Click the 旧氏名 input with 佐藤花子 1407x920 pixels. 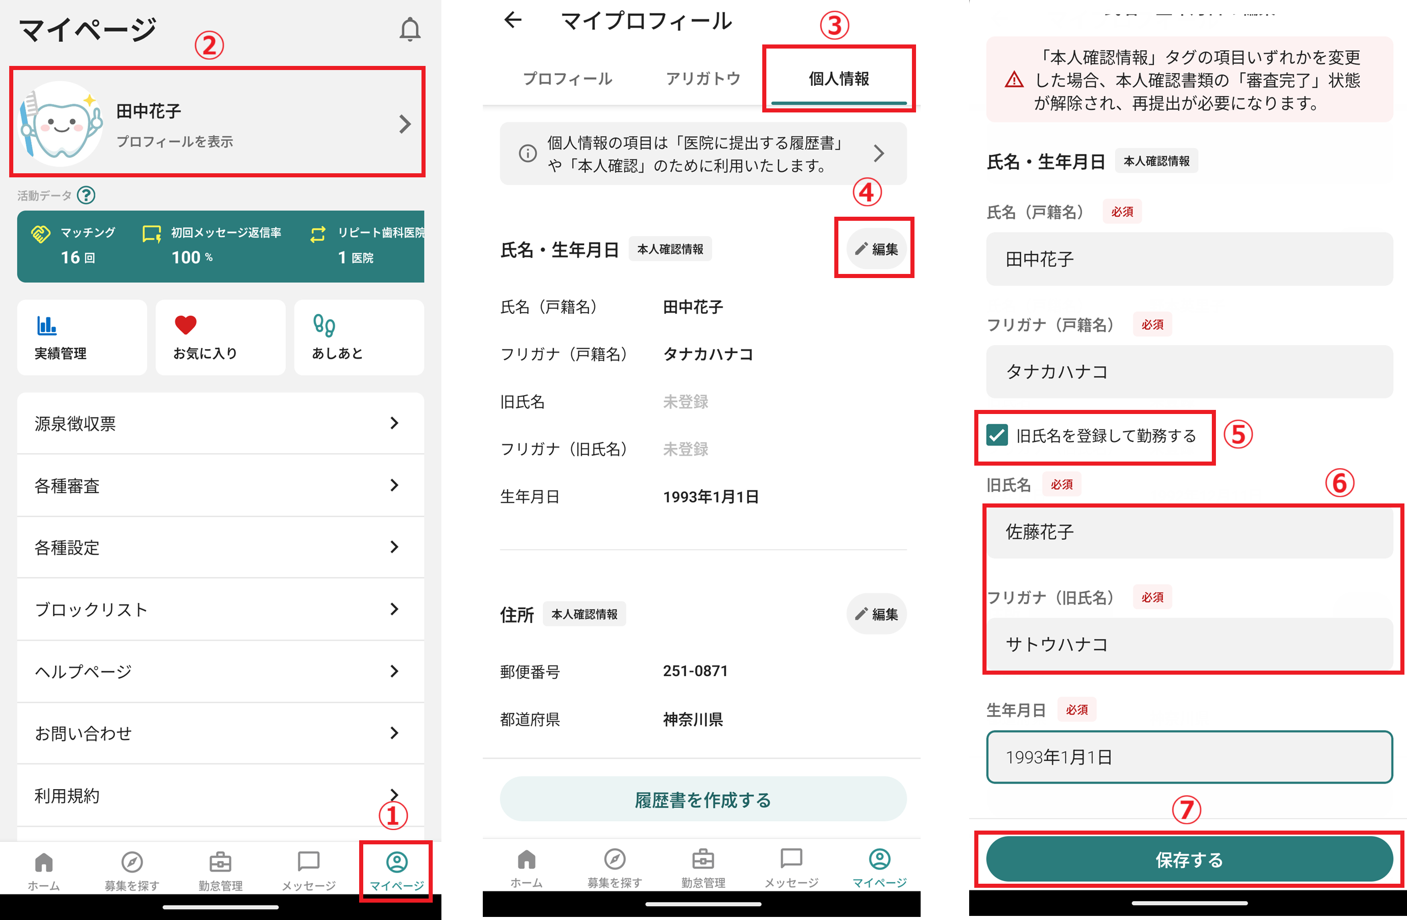tap(1189, 532)
